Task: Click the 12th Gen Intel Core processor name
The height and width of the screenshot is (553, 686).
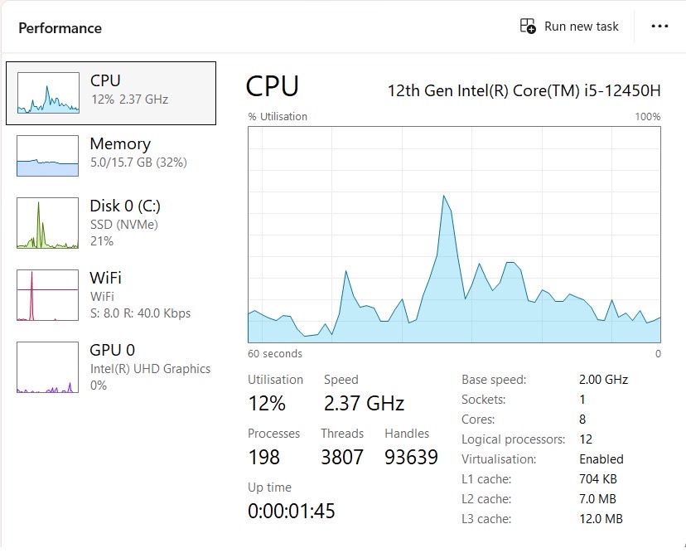Action: (524, 90)
